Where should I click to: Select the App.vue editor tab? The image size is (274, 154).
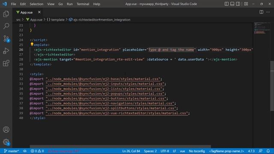click(27, 12)
